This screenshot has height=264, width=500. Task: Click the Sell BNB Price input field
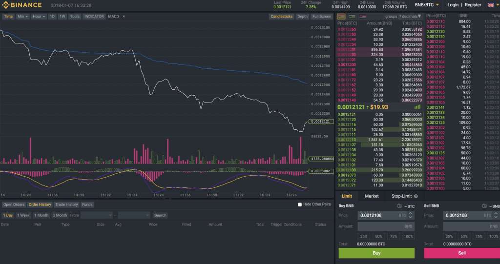[471, 215]
